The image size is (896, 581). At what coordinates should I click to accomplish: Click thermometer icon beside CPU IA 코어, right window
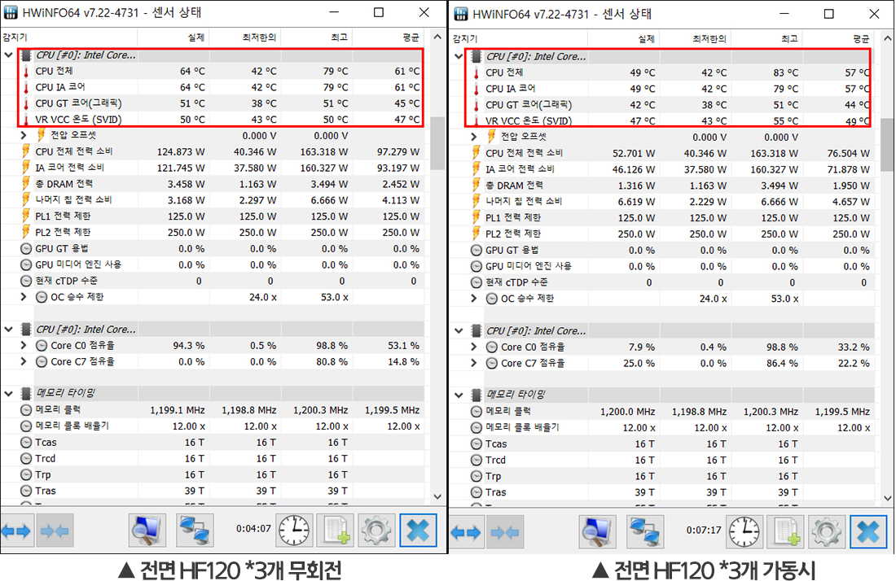pyautogui.click(x=476, y=89)
